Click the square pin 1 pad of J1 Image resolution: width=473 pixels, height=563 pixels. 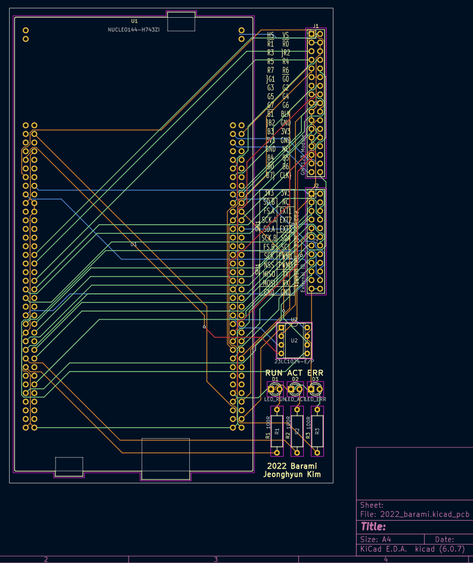pyautogui.click(x=312, y=34)
